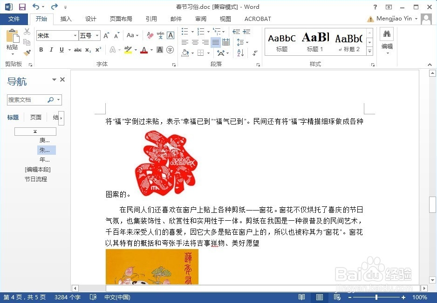Show 页面 pages view in navigation
The image size is (437, 303).
coord(36,117)
